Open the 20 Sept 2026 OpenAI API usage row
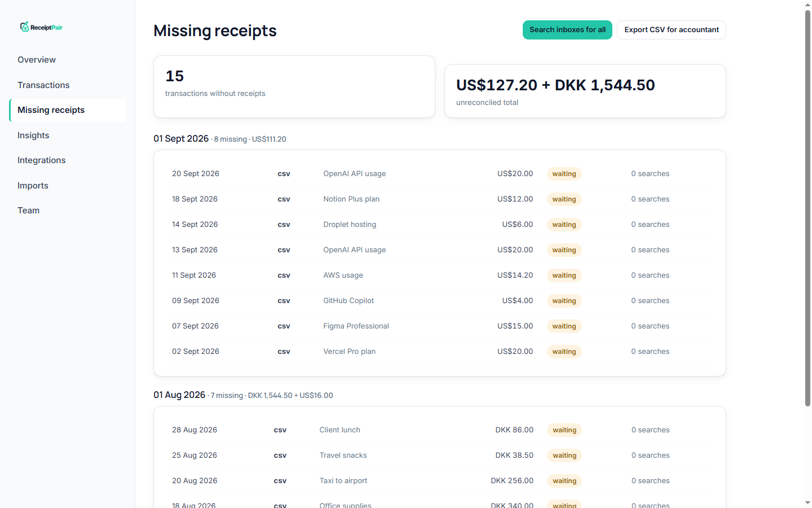The image size is (812, 508). pos(440,174)
